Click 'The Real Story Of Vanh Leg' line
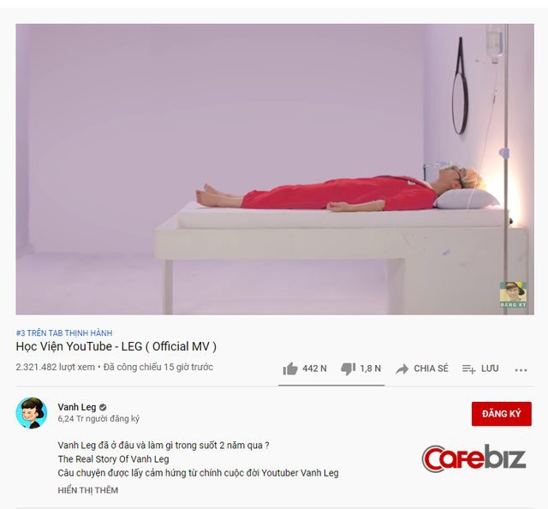The height and width of the screenshot is (509, 548). tap(113, 459)
